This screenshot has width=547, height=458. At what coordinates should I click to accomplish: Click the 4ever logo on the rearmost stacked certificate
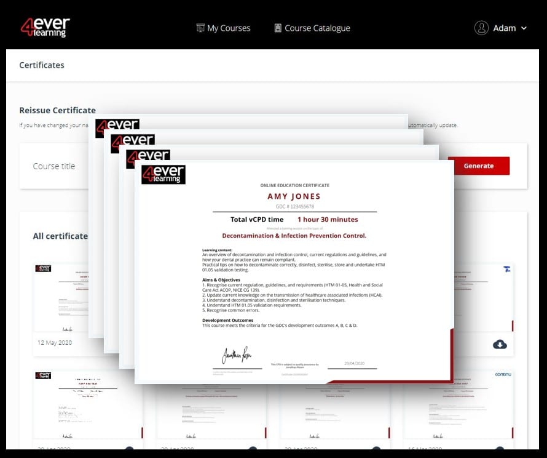coord(117,126)
